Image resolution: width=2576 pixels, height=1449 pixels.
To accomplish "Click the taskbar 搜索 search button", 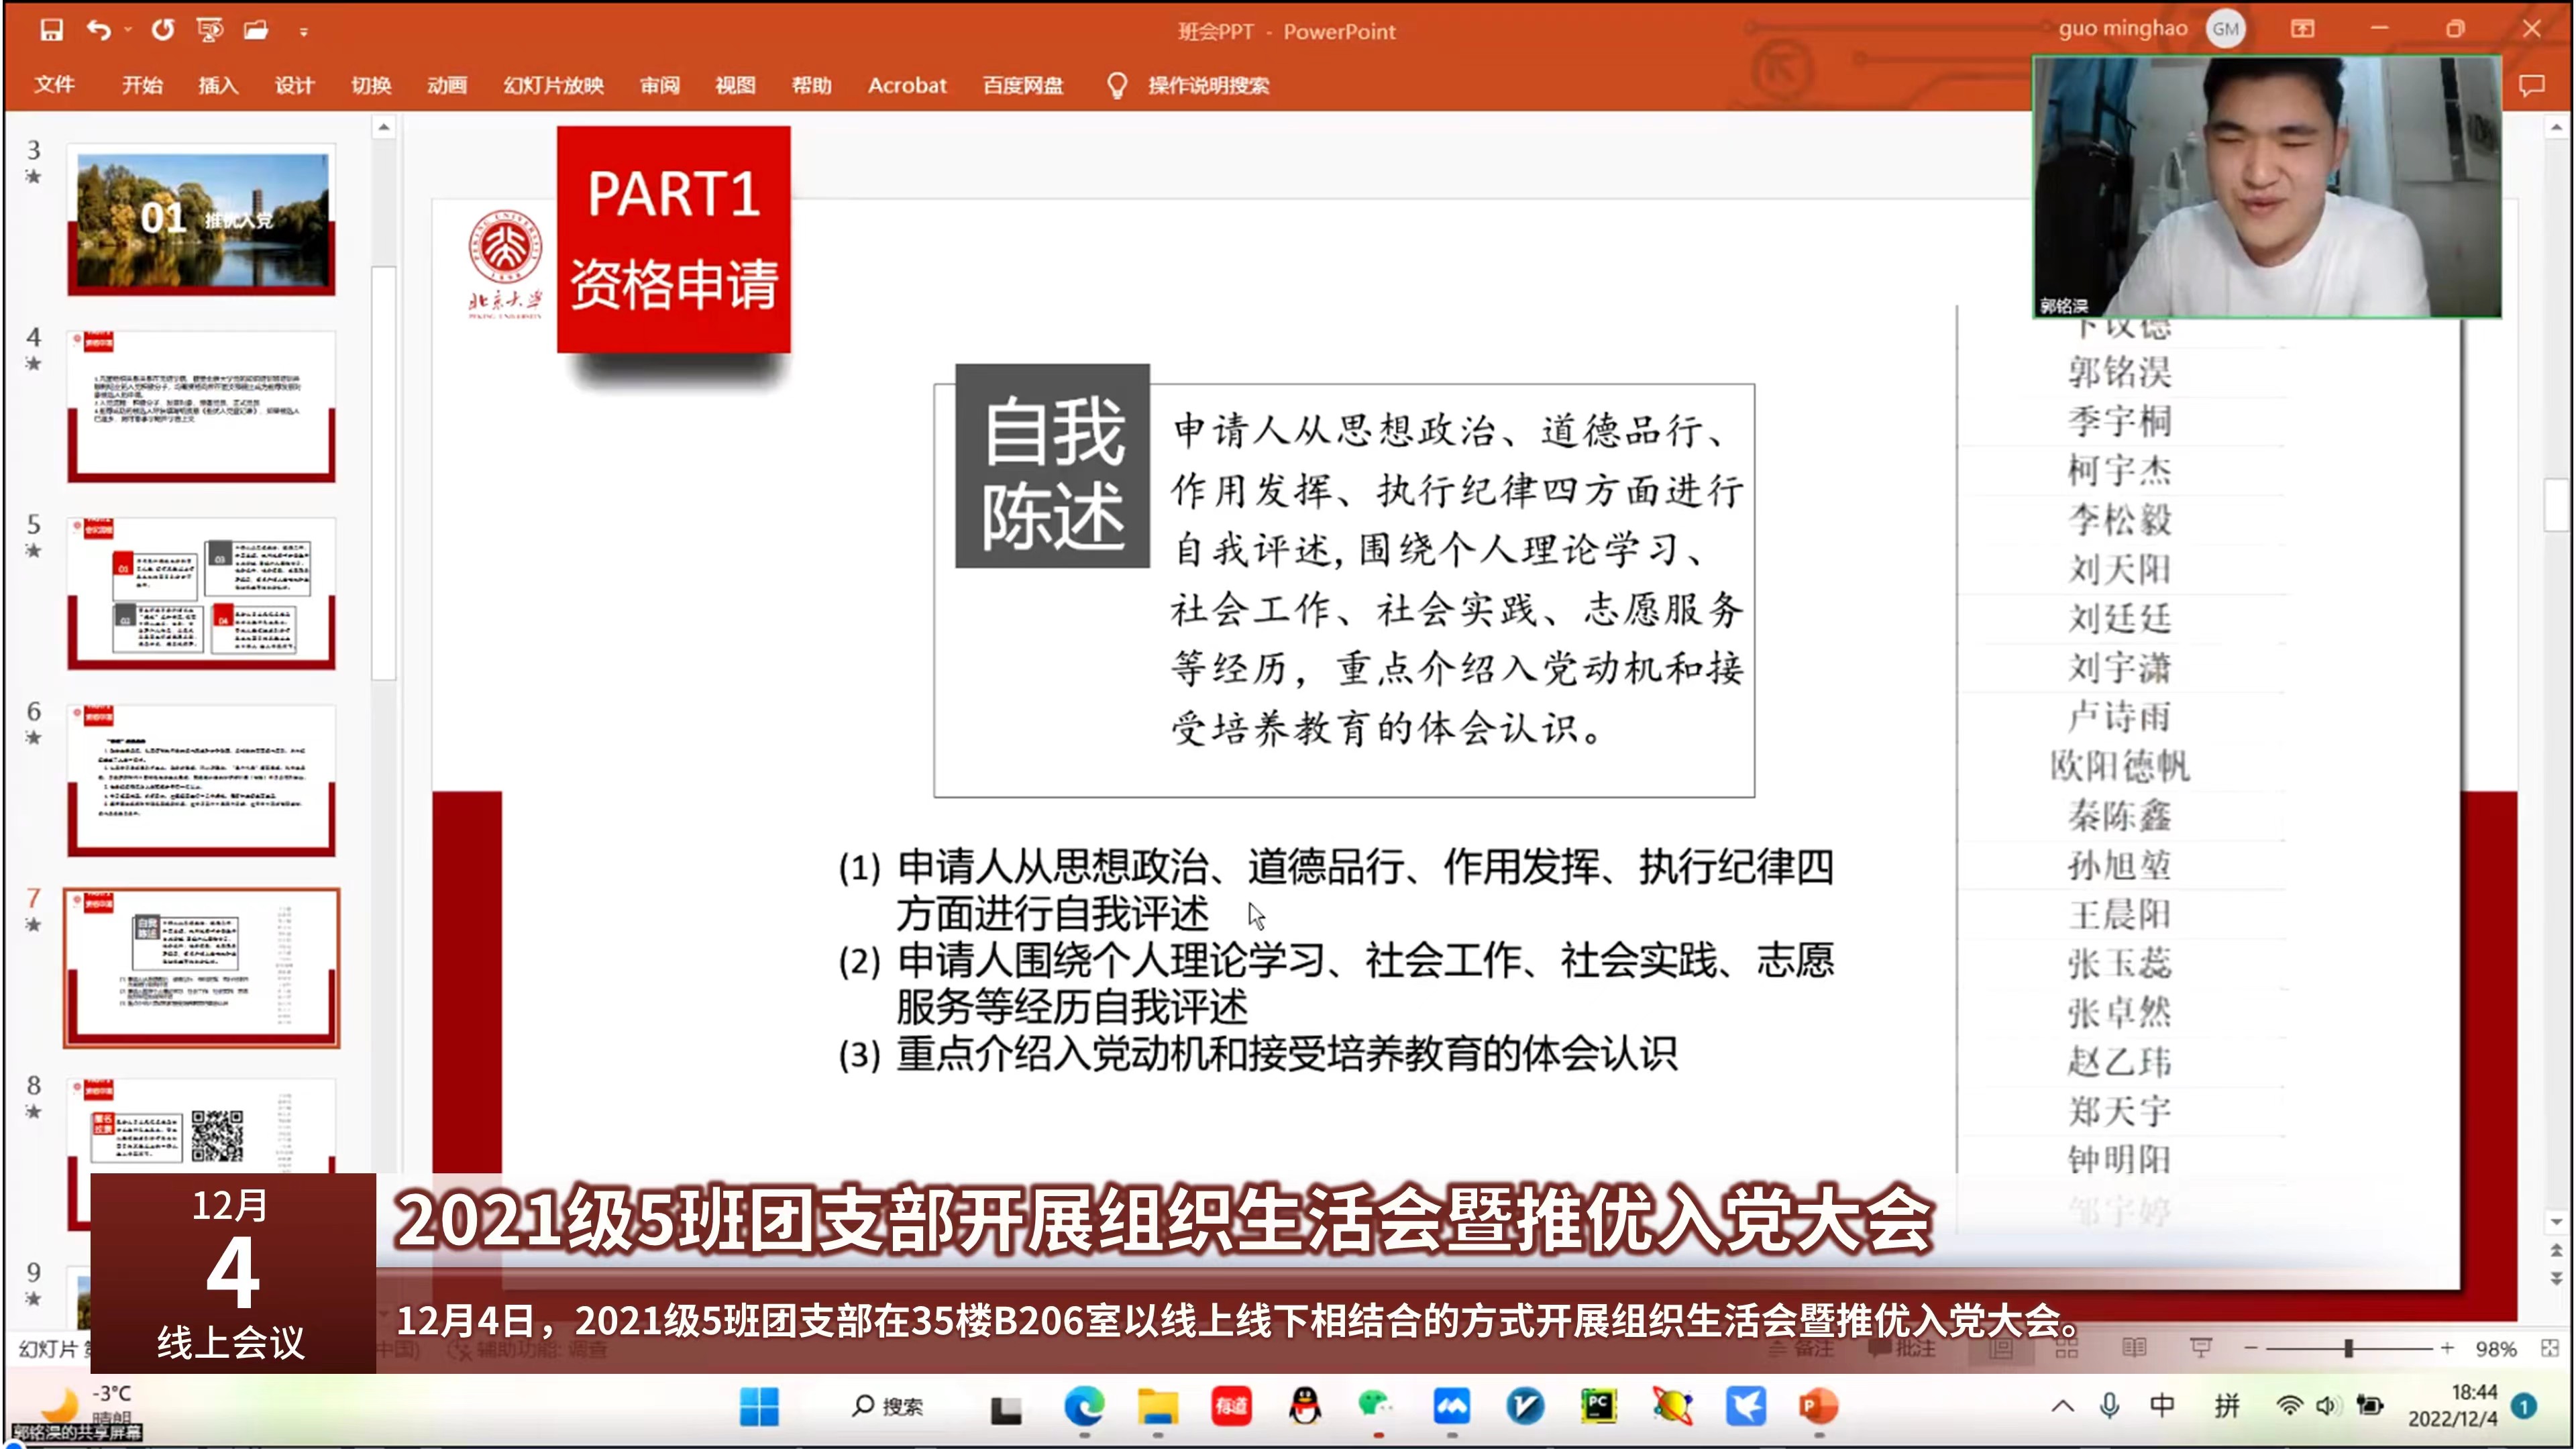I will click(888, 1406).
